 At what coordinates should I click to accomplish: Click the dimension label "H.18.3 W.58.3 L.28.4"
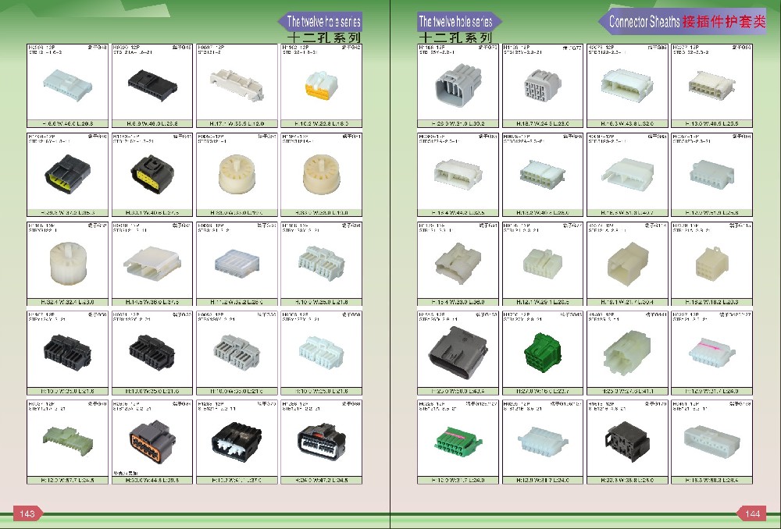pos(711,480)
